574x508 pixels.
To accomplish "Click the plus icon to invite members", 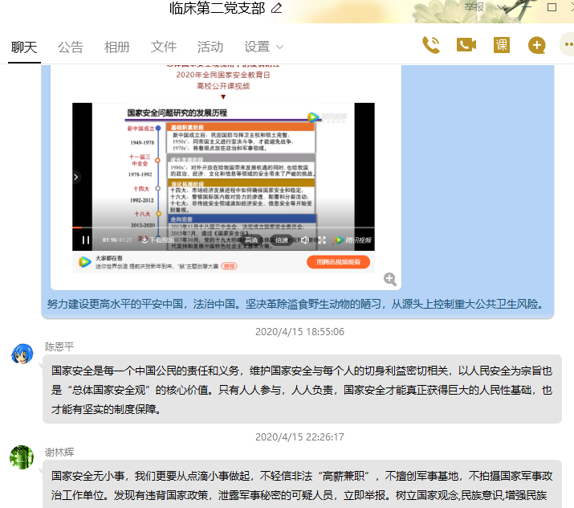I will [x=537, y=45].
